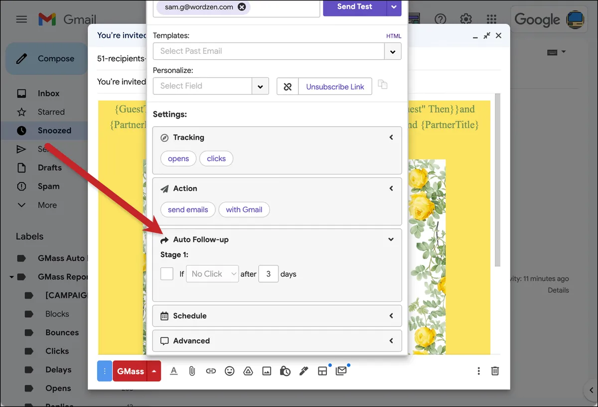Open the Bounces label

[62, 332]
